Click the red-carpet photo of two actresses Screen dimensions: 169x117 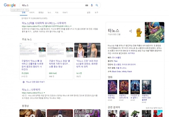pos(87,50)
